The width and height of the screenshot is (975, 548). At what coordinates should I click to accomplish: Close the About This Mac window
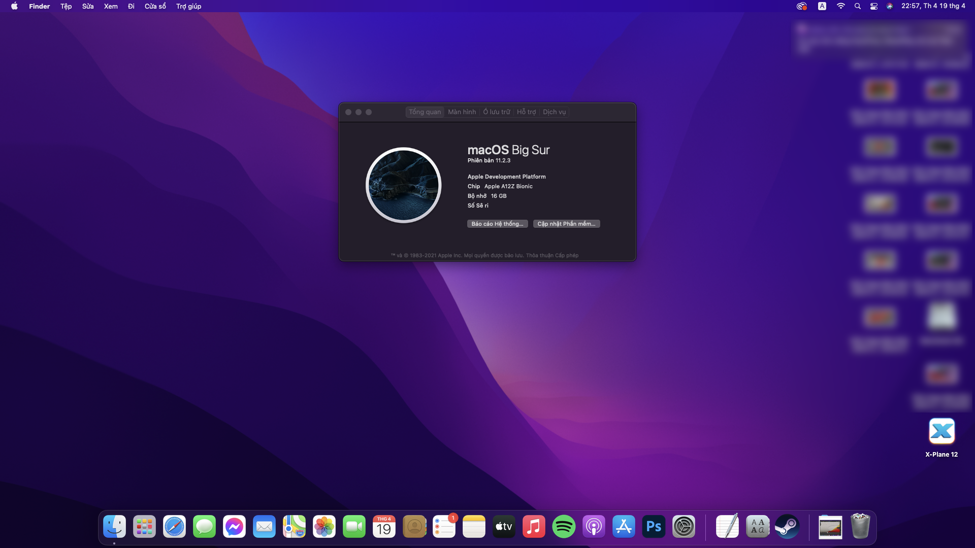point(348,112)
